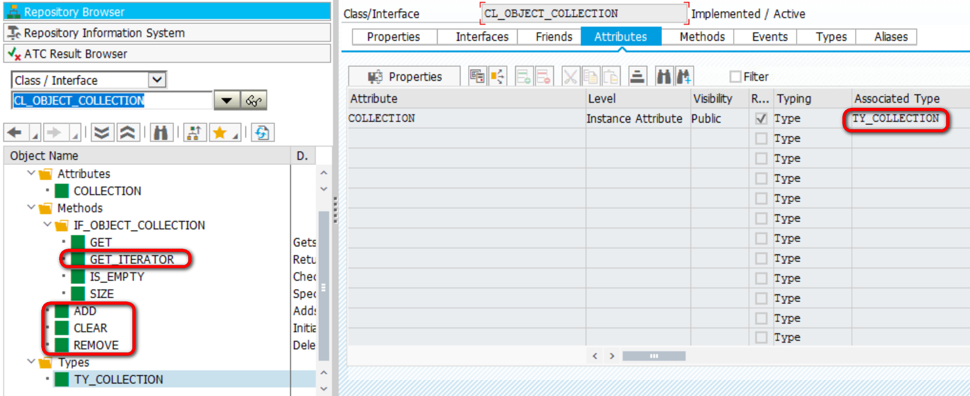
Task: Open the object name history dropdown arrow
Action: [x=227, y=100]
